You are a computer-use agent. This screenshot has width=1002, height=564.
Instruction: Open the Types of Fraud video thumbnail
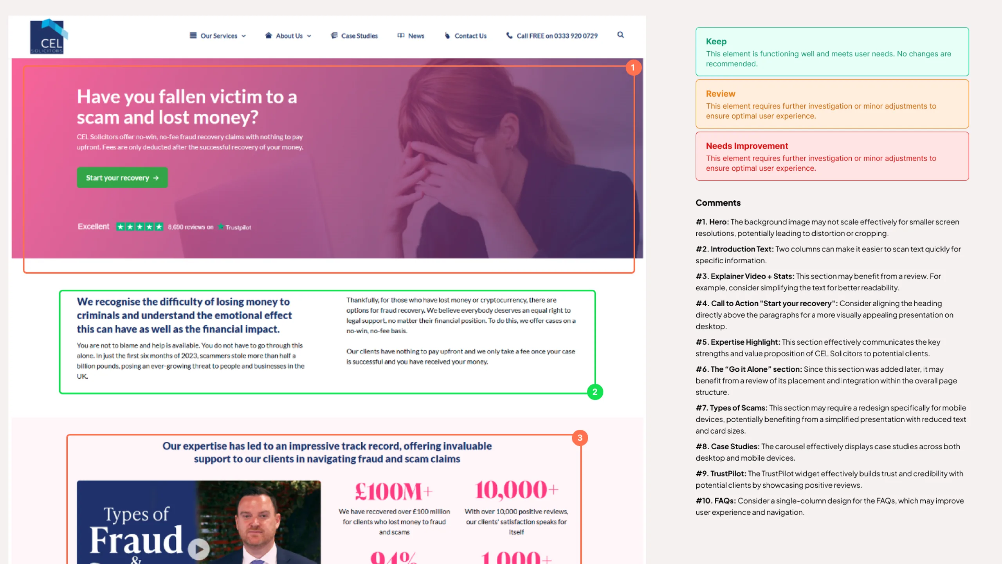[198, 522]
